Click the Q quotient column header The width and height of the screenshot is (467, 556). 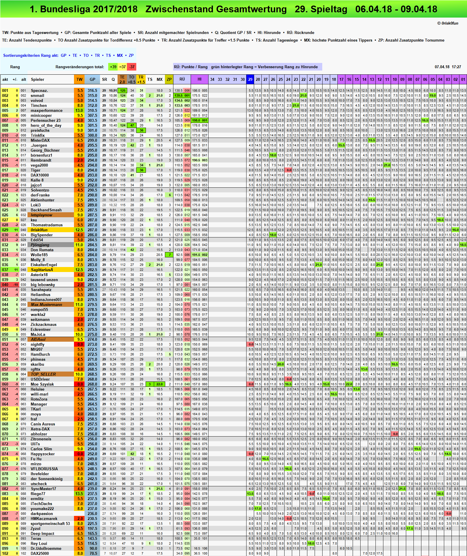click(113, 79)
